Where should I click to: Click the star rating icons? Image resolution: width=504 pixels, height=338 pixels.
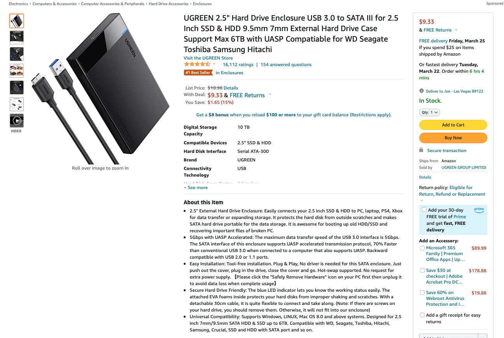point(197,64)
